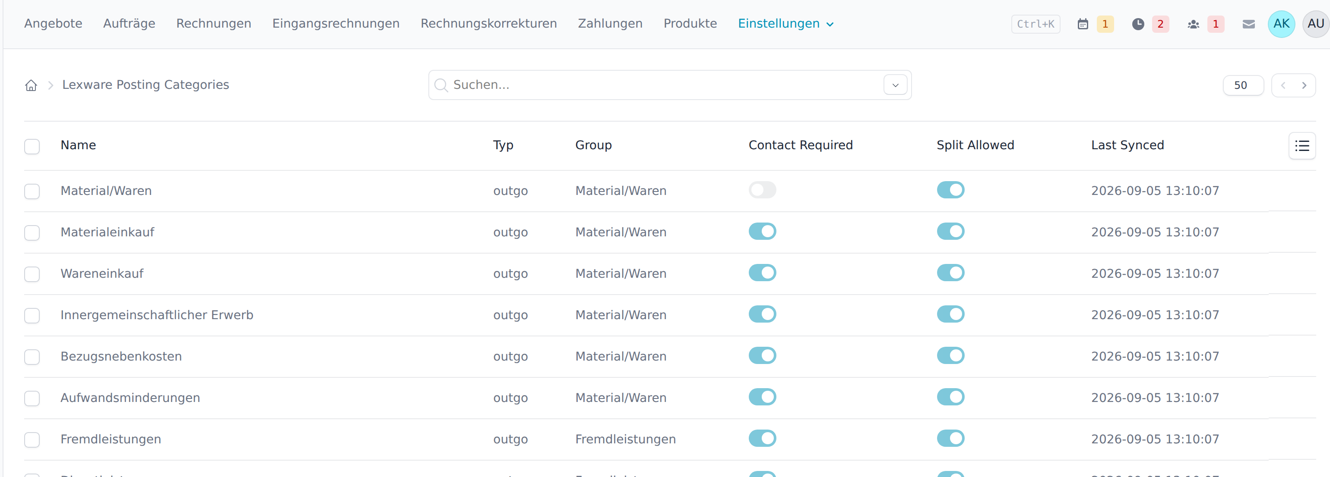Viewport: 1330px width, 477px height.
Task: Toggle Split Allowed for Innergemeinschaftlicher Erwerb
Action: [950, 314]
